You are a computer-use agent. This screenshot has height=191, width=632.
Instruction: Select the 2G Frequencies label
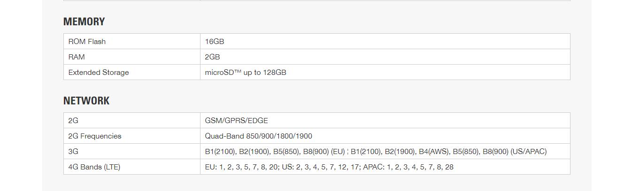[x=95, y=136]
